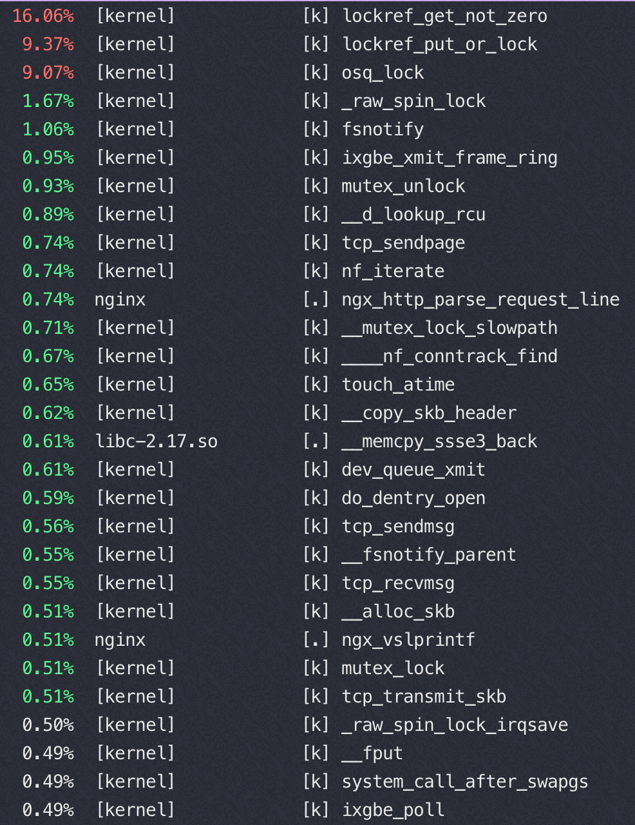The height and width of the screenshot is (825, 635).
Task: Select the tcp_sendpage symbol
Action: pyautogui.click(x=403, y=243)
